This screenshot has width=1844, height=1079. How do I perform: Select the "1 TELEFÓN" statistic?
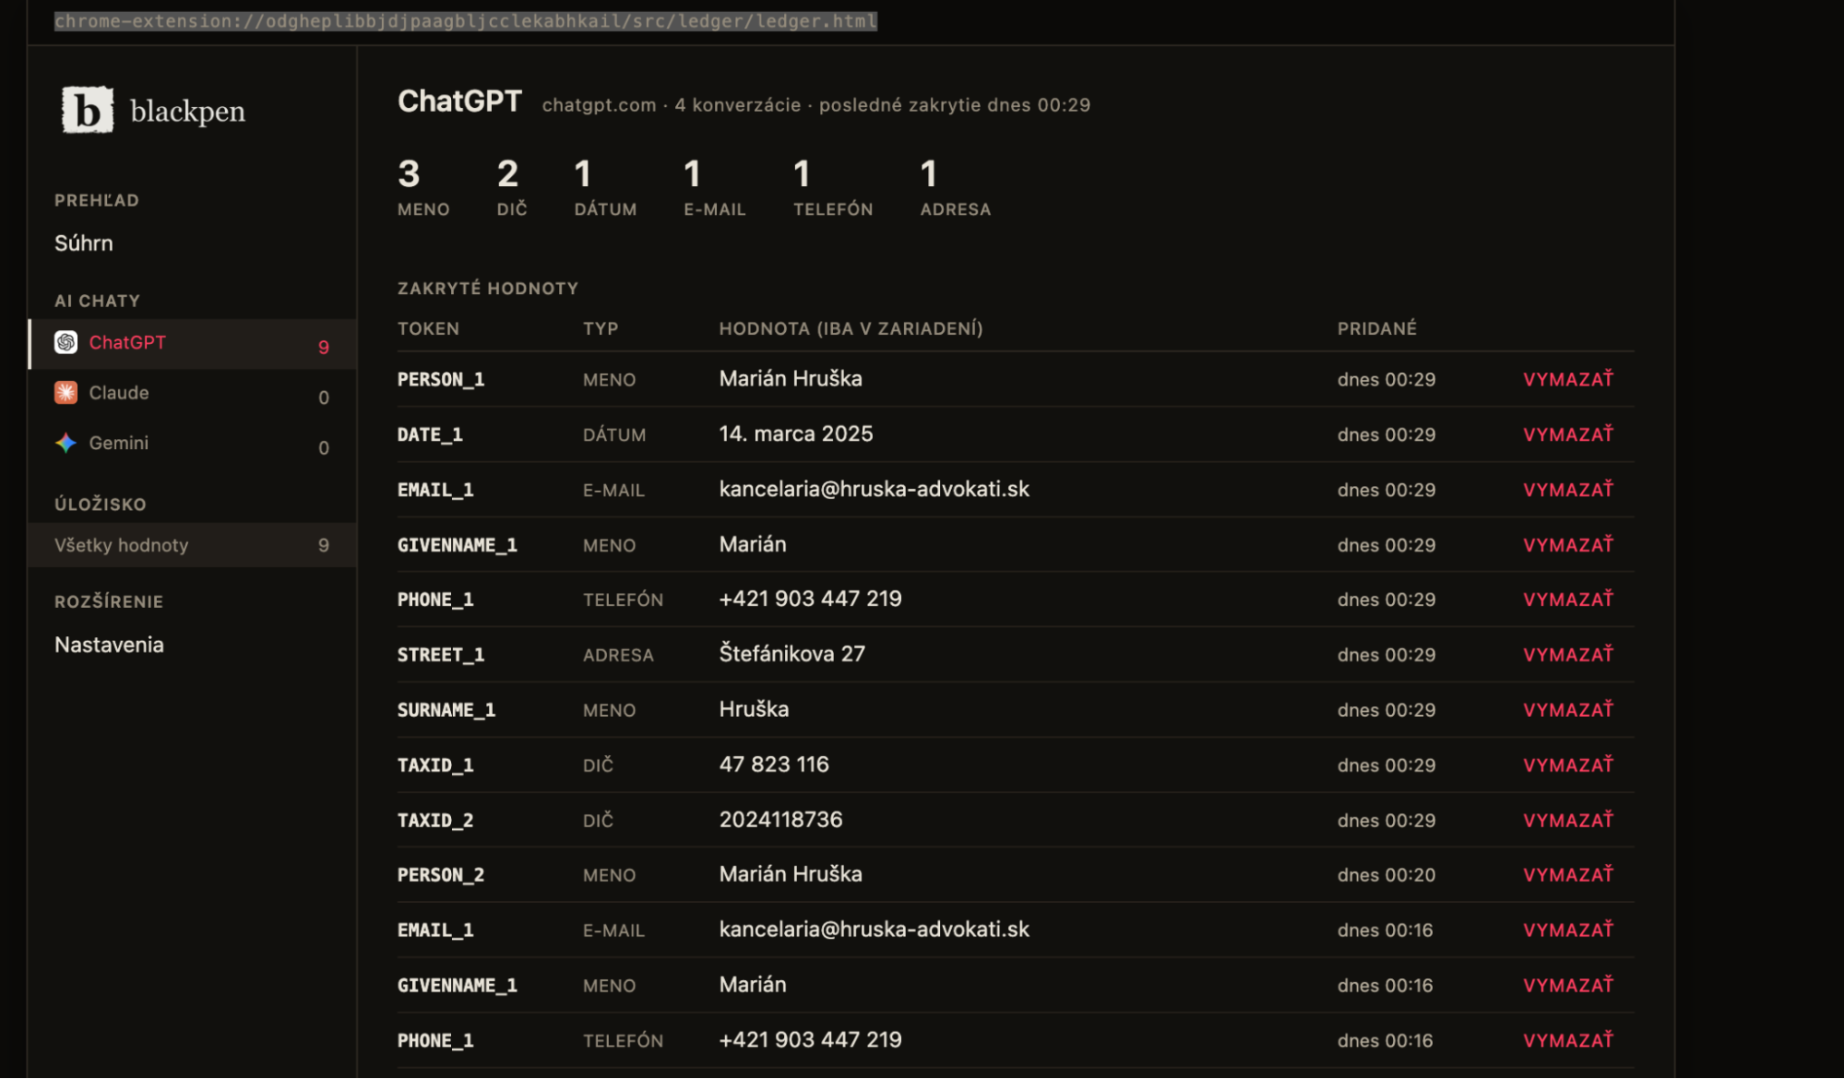pos(833,187)
